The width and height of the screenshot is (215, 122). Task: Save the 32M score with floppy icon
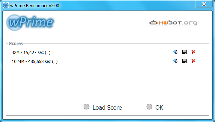pos(184,52)
